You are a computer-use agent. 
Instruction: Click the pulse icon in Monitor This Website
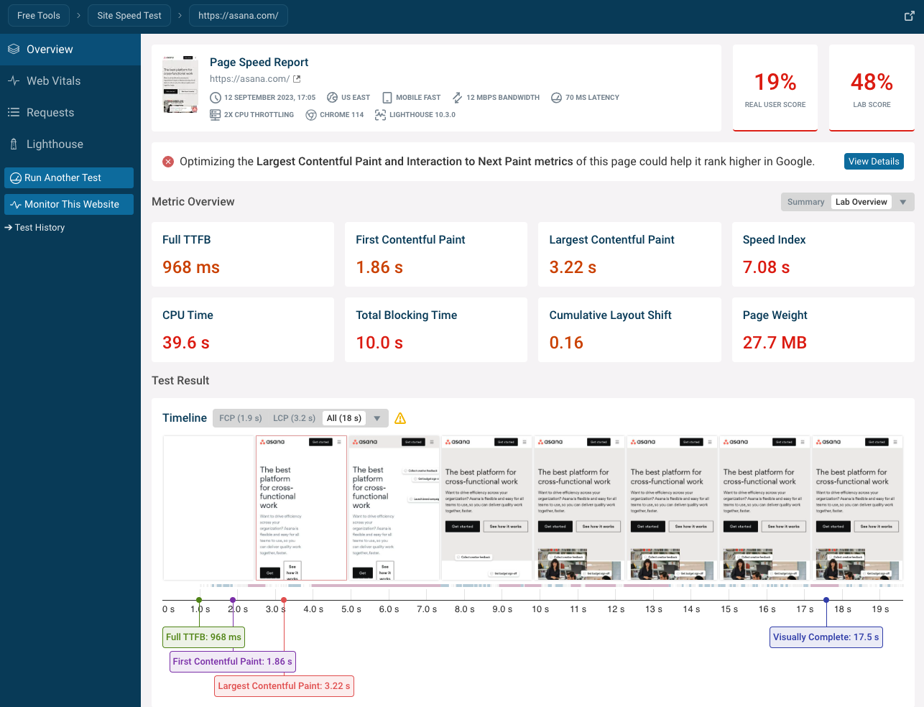15,205
